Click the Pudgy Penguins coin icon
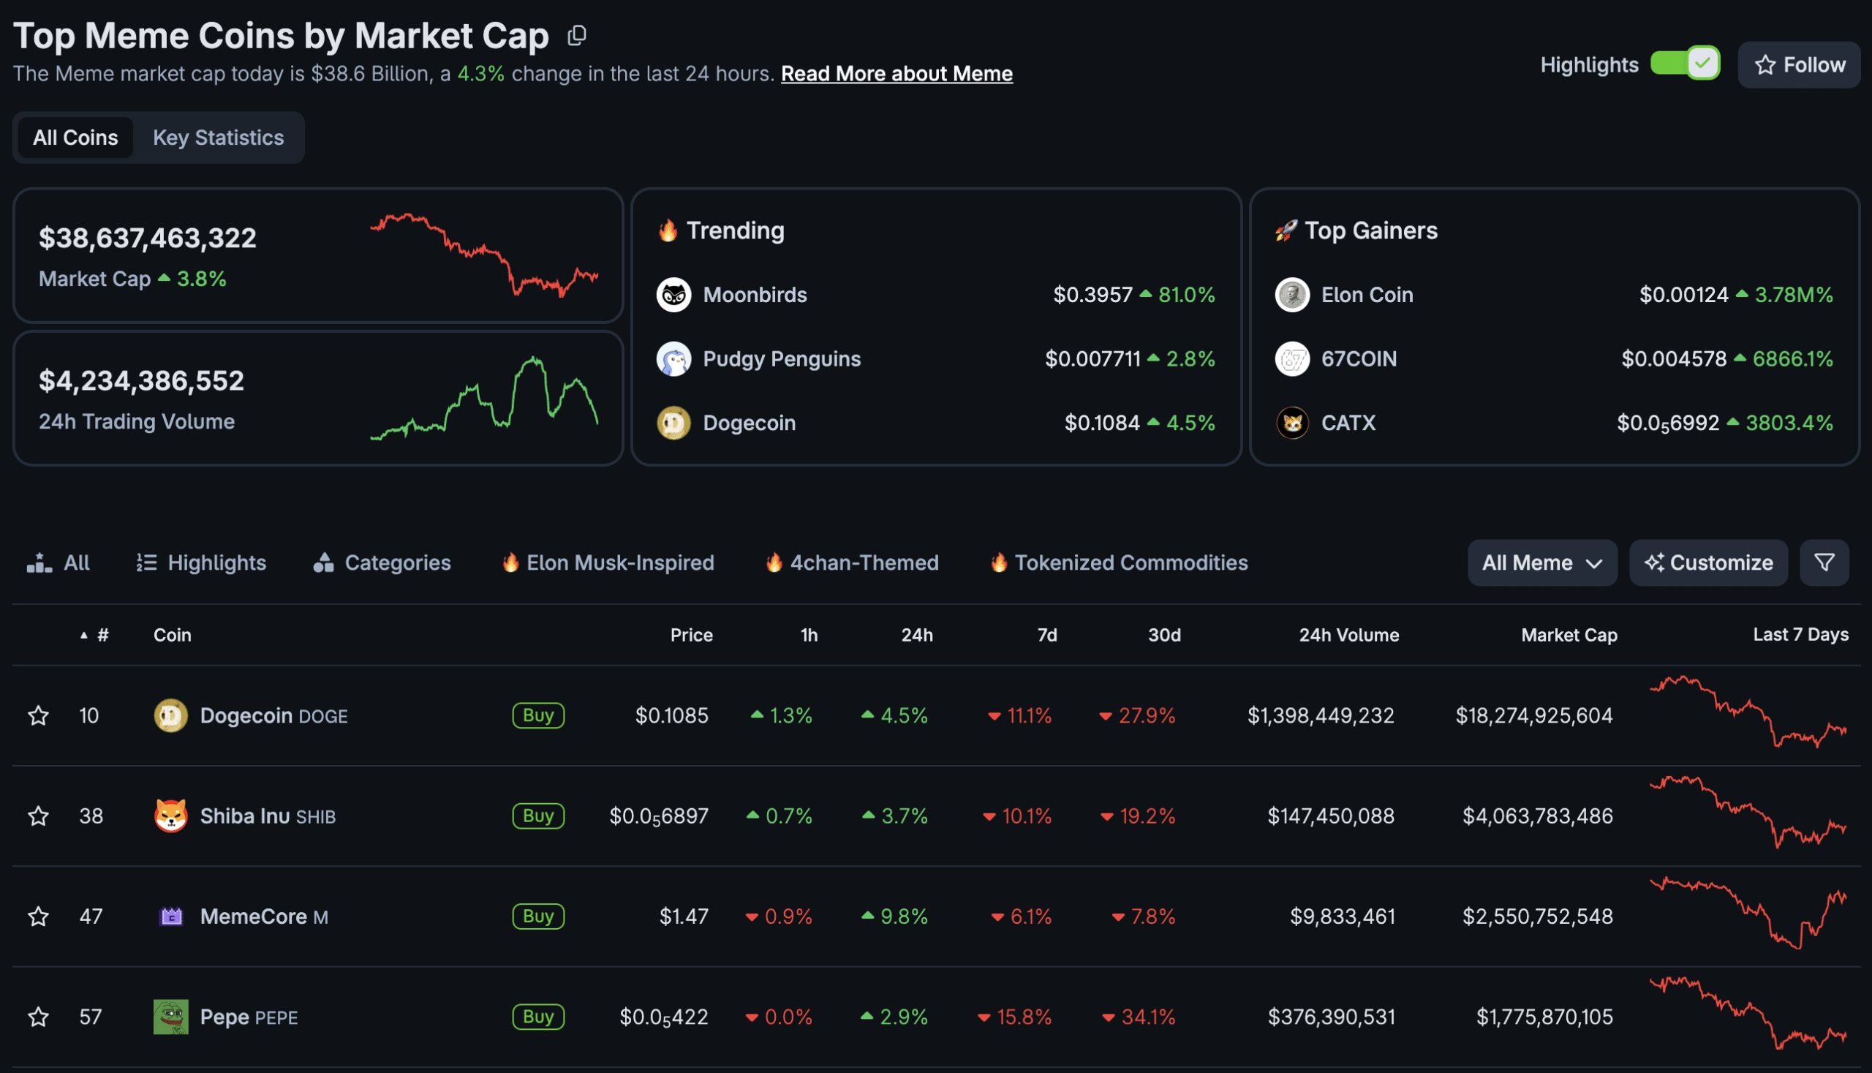1872x1073 pixels. pos(673,359)
